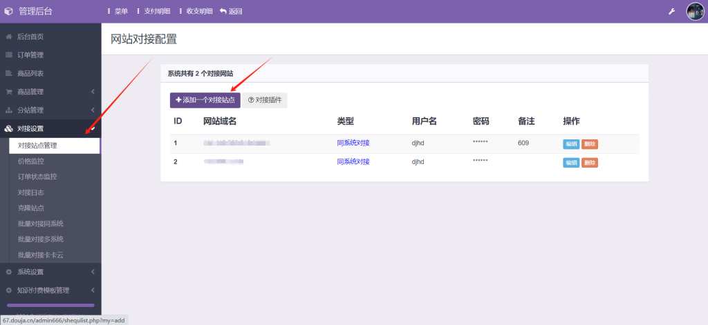Click the 管理后台 brand title

[35, 11]
